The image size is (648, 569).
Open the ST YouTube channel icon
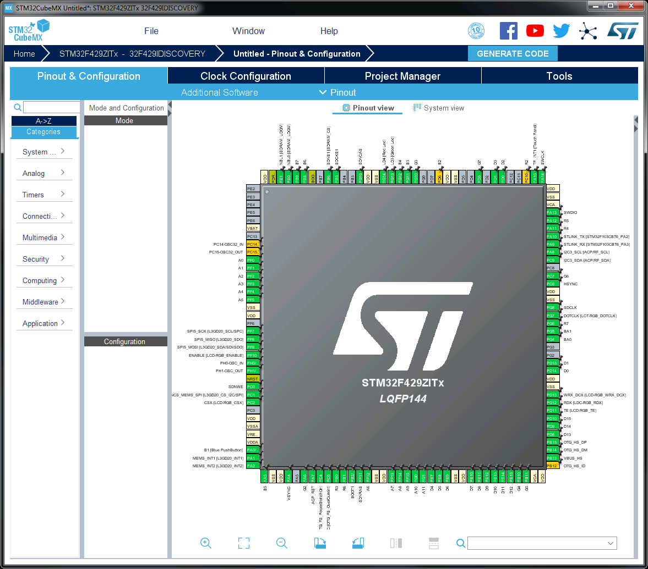[x=535, y=31]
